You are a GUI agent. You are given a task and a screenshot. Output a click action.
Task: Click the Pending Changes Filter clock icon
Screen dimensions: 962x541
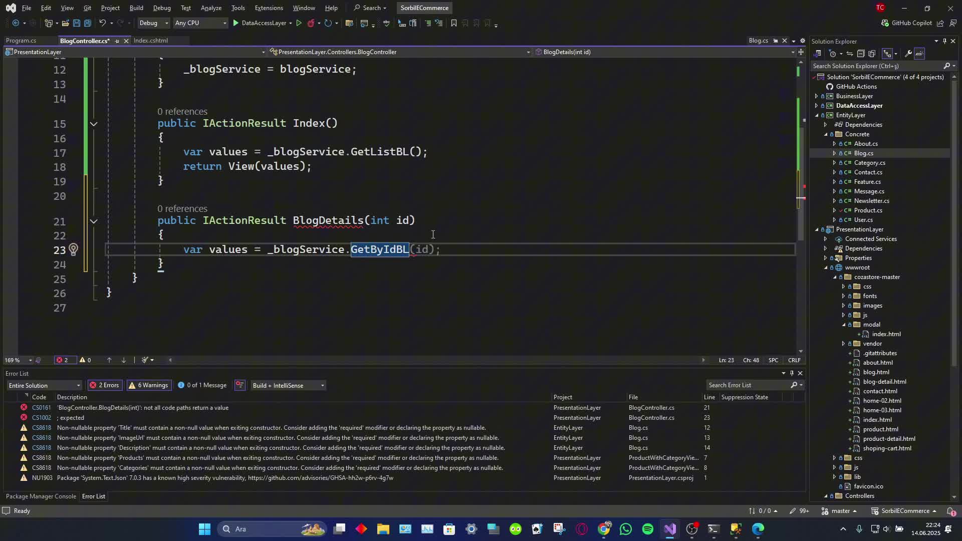pyautogui.click(x=833, y=54)
